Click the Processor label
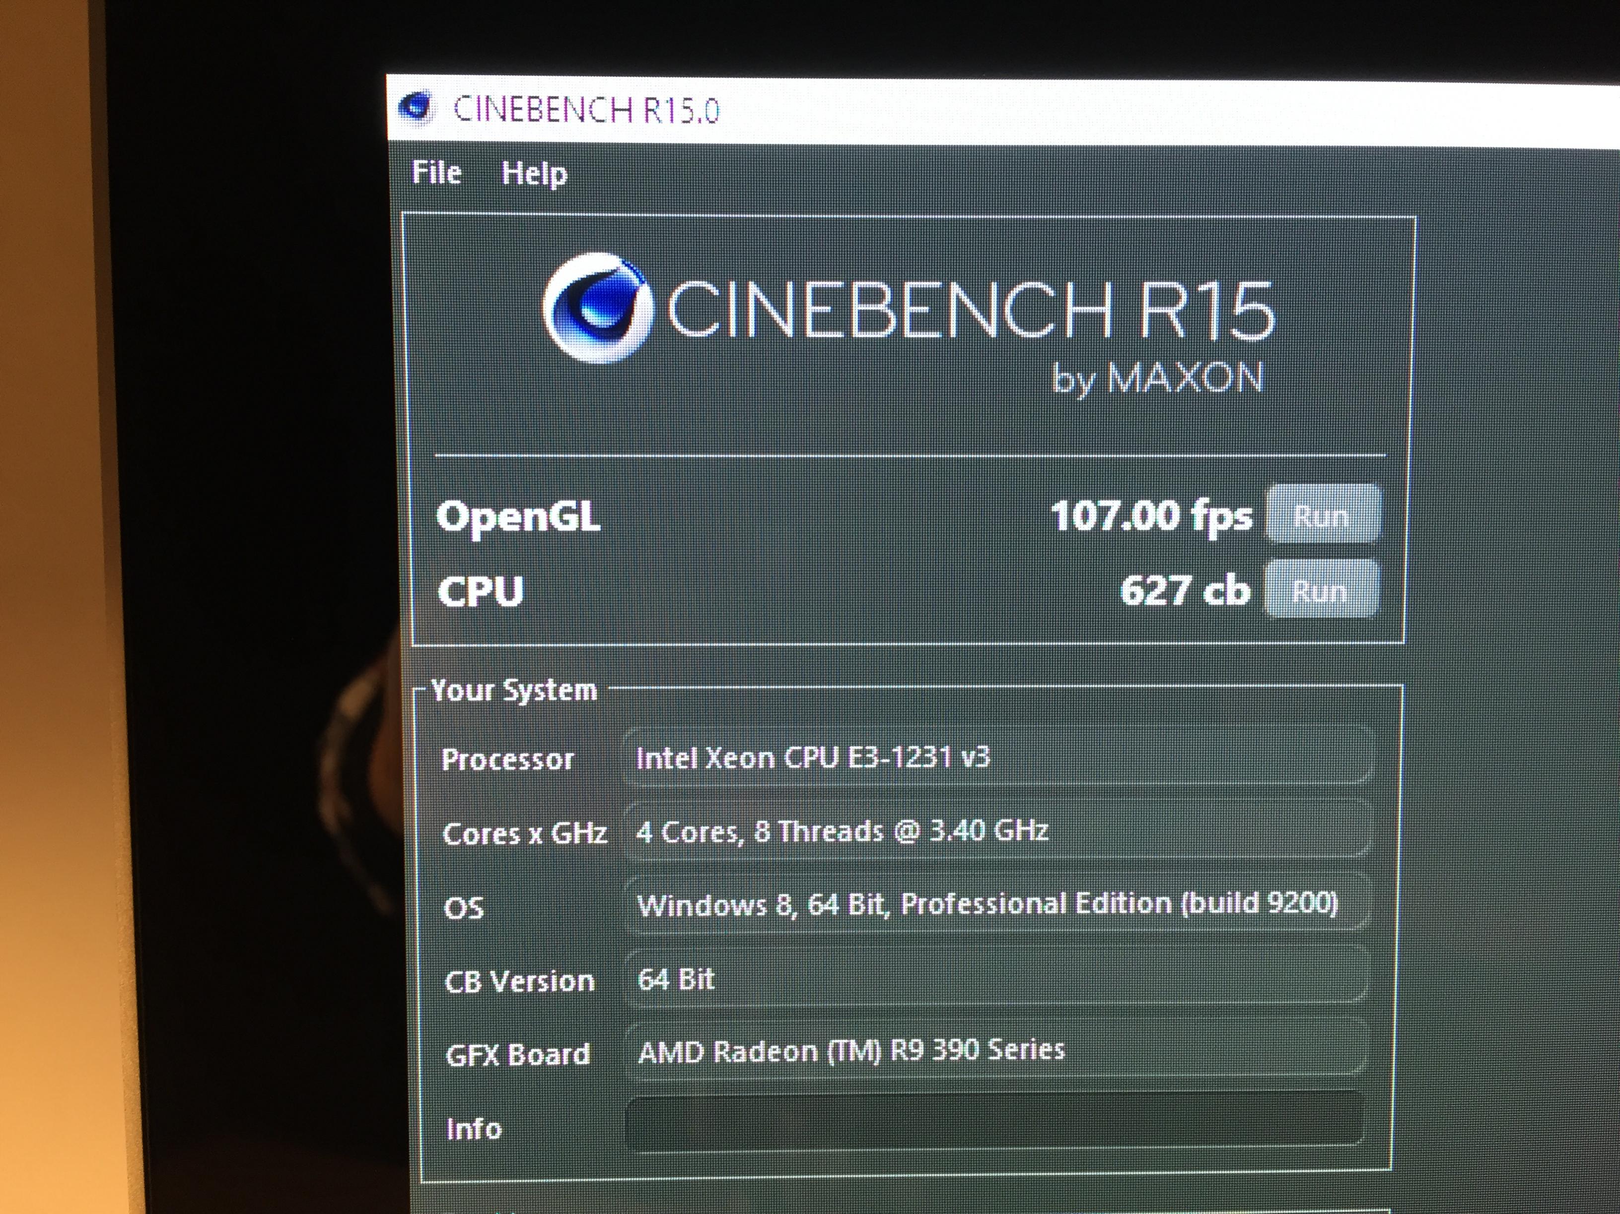Image resolution: width=1620 pixels, height=1214 pixels. [507, 759]
